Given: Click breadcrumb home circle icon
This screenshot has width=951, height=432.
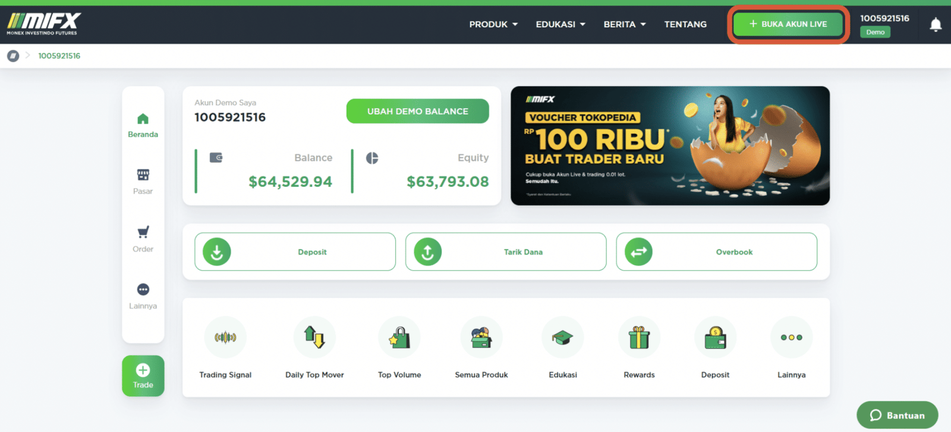Looking at the screenshot, I should point(13,56).
